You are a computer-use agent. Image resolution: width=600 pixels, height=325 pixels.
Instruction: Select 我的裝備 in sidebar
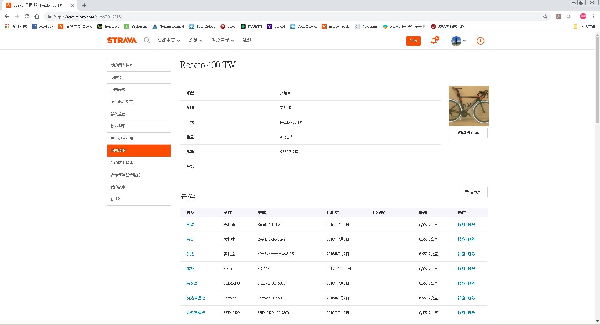coord(139,151)
